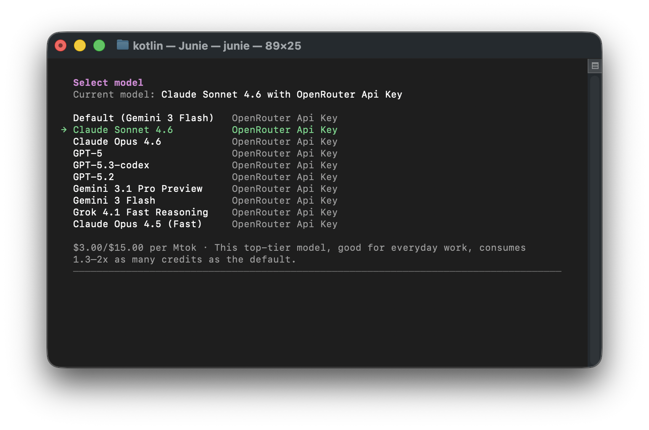Click the green arrow selection indicator
Image resolution: width=649 pixels, height=430 pixels.
(x=64, y=130)
